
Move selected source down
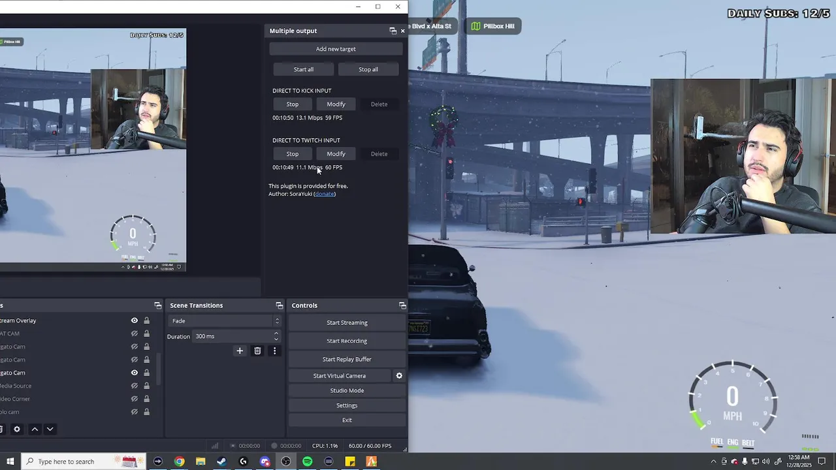(x=50, y=430)
